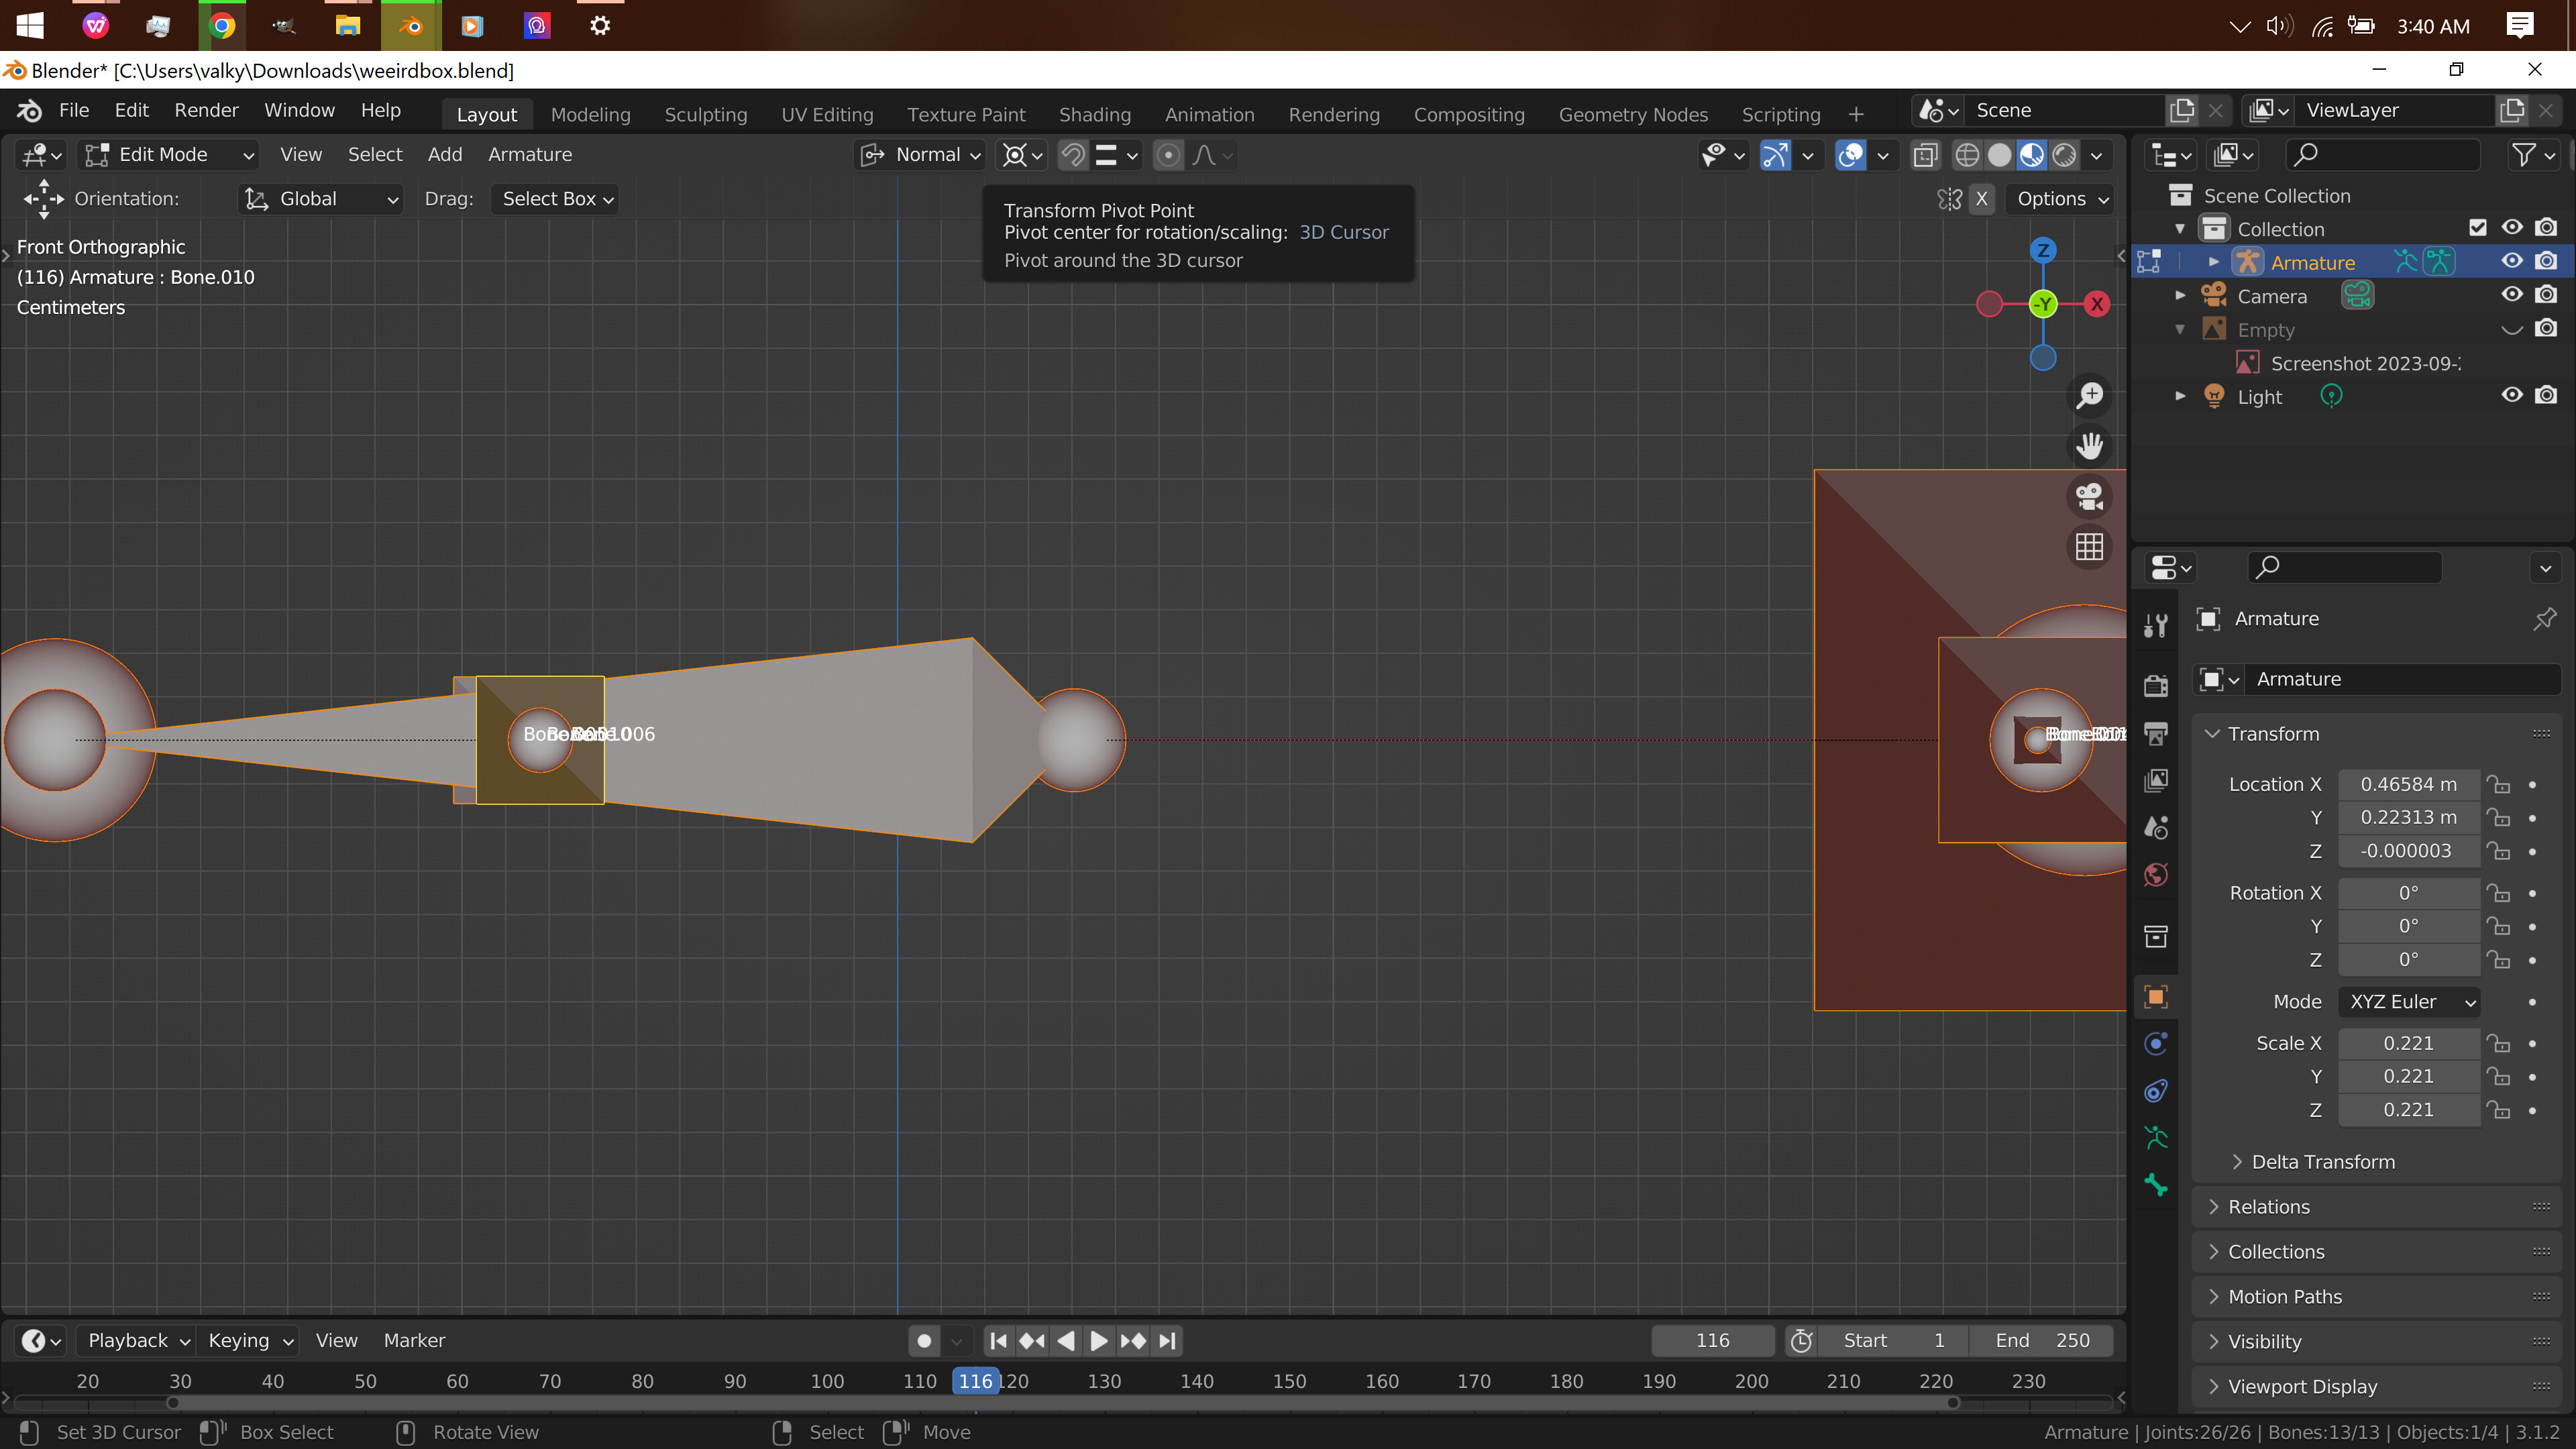Toggle the camera view icon

tap(2089, 497)
